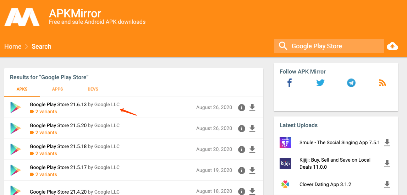Open Clover Dating App 3.1.2

click(325, 185)
